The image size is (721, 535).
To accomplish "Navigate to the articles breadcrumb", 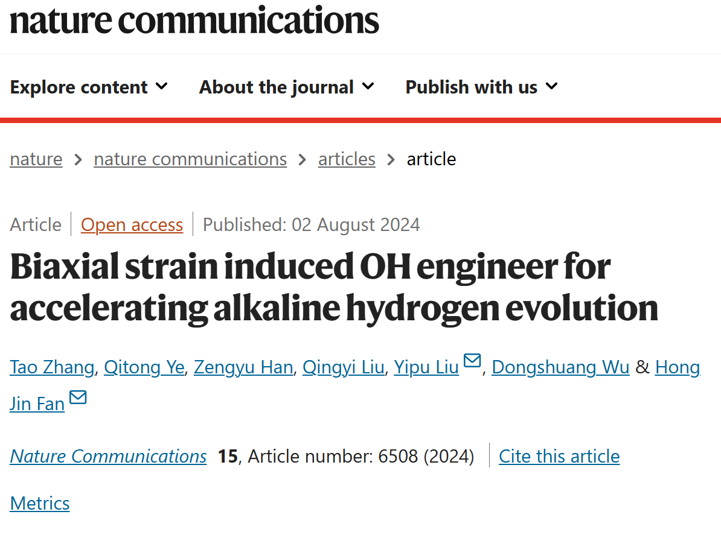I will (347, 159).
